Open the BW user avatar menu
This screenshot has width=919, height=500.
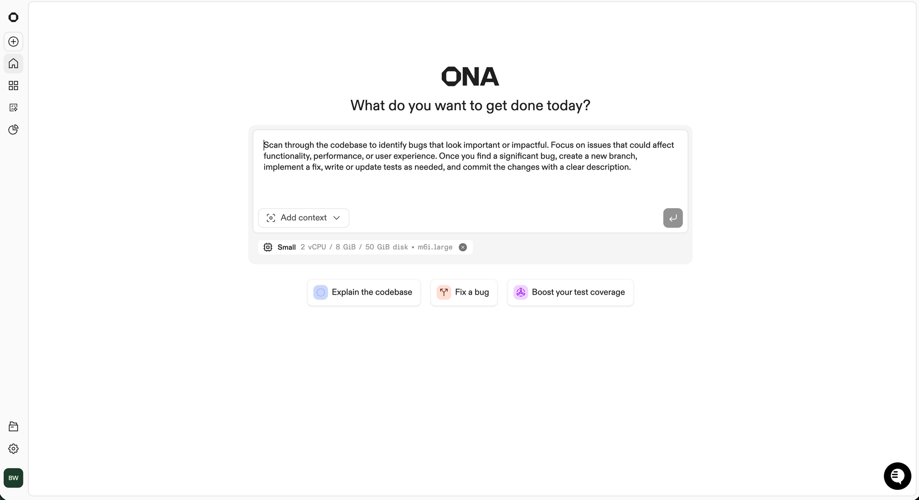click(13, 478)
